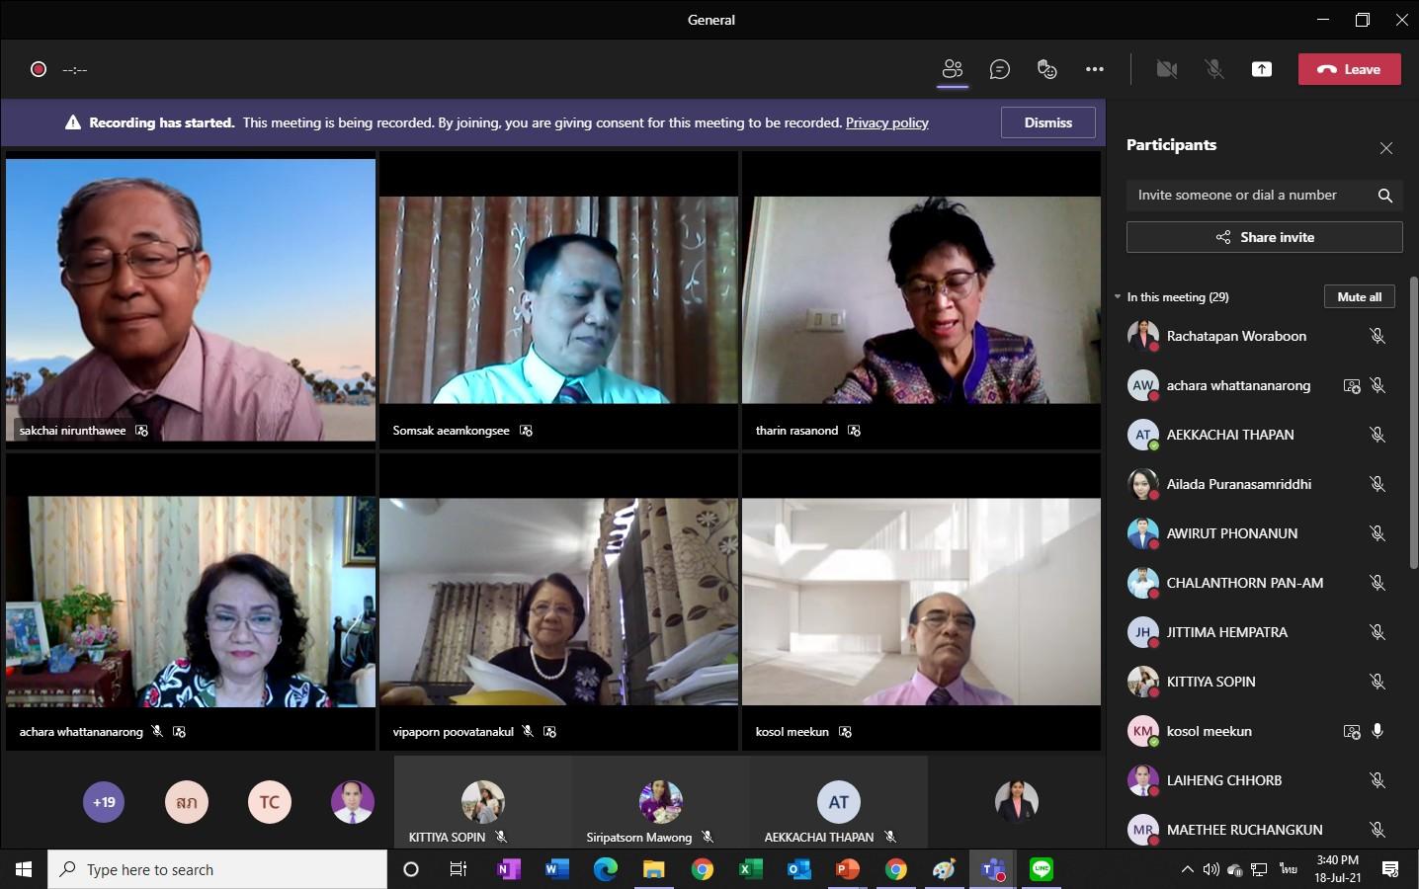
Task: Open More actions ellipsis menu
Action: tap(1095, 69)
